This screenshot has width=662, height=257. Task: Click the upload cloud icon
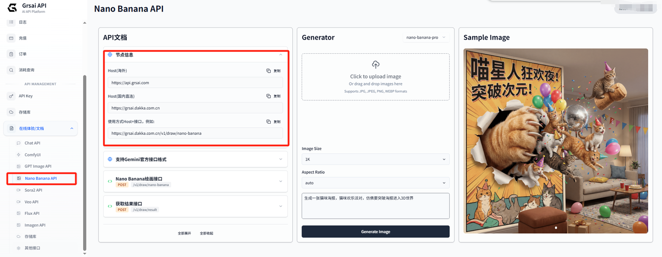click(376, 65)
